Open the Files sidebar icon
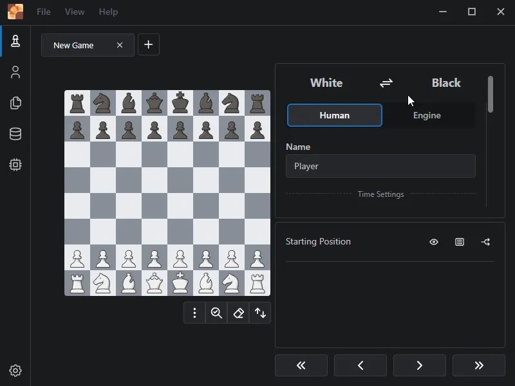The image size is (515, 386). tap(15, 103)
